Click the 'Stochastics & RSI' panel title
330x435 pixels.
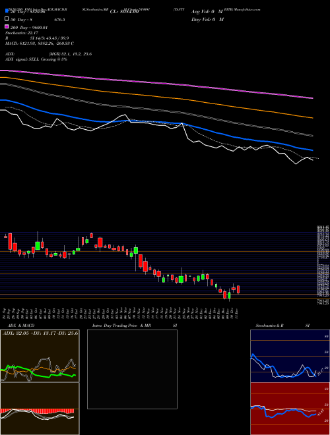pos(282,326)
